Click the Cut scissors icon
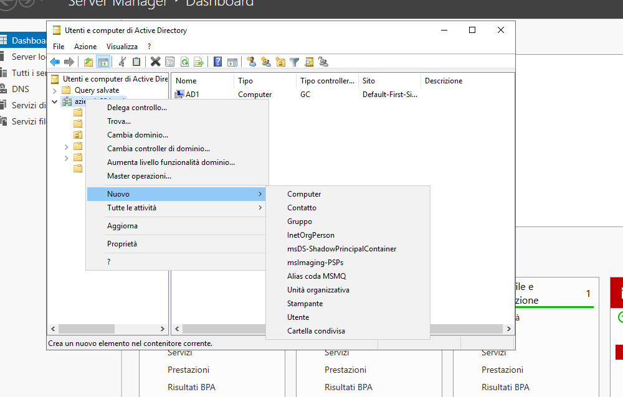Viewport: 623px width, 397px height. point(122,62)
